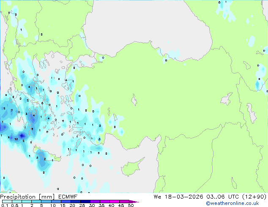Click the 5–10 mm legend color
The image size is (268, 207).
point(46,202)
